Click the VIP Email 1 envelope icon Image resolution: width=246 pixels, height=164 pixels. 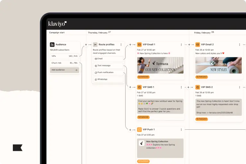[x=139, y=45]
